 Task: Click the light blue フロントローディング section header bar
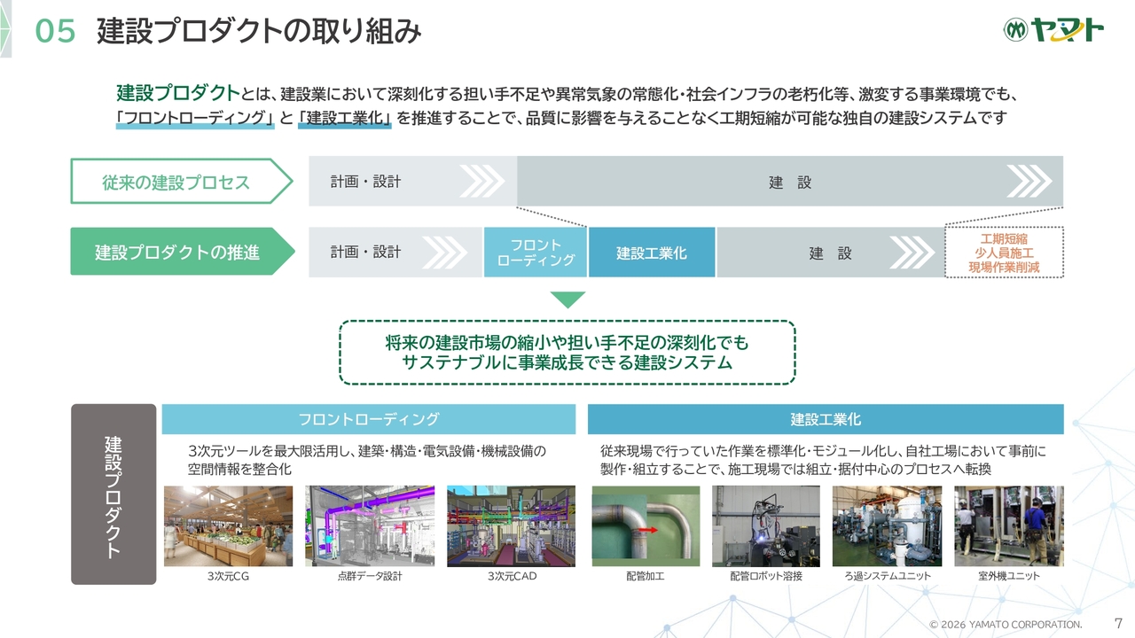(x=368, y=419)
